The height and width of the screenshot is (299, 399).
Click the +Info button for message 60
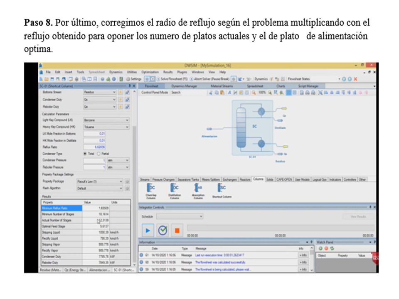point(303,262)
